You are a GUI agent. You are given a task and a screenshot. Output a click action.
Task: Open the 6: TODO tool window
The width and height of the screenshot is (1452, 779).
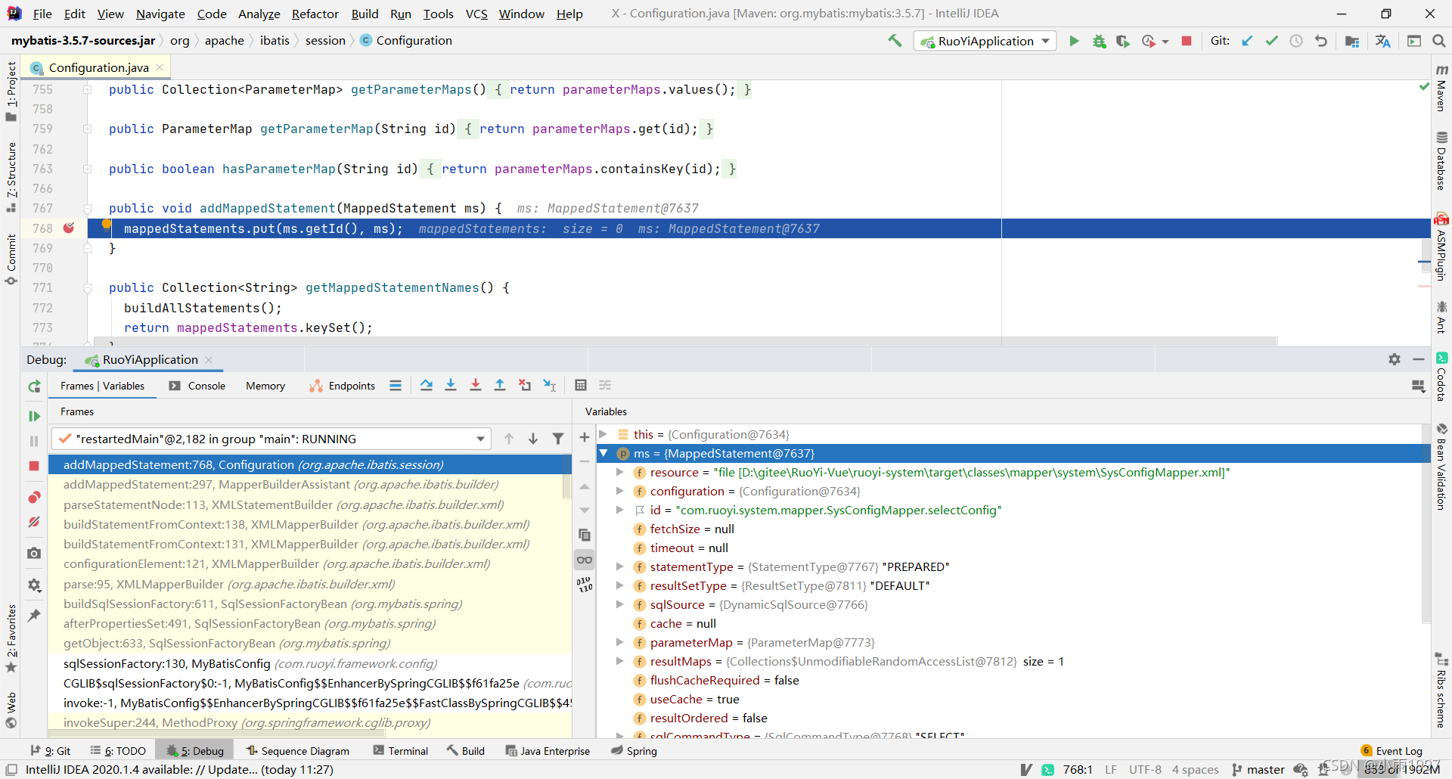[118, 750]
